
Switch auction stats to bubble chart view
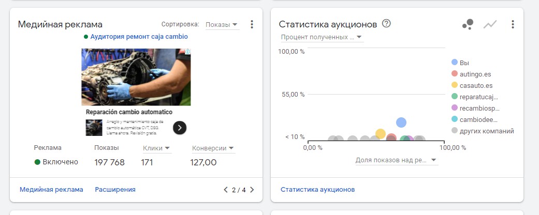tap(468, 24)
